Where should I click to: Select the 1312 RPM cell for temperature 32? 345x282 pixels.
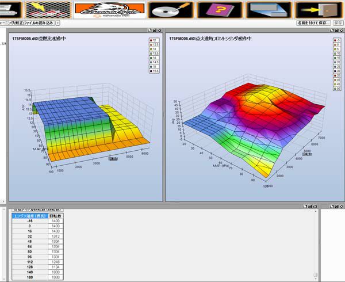pos(56,237)
